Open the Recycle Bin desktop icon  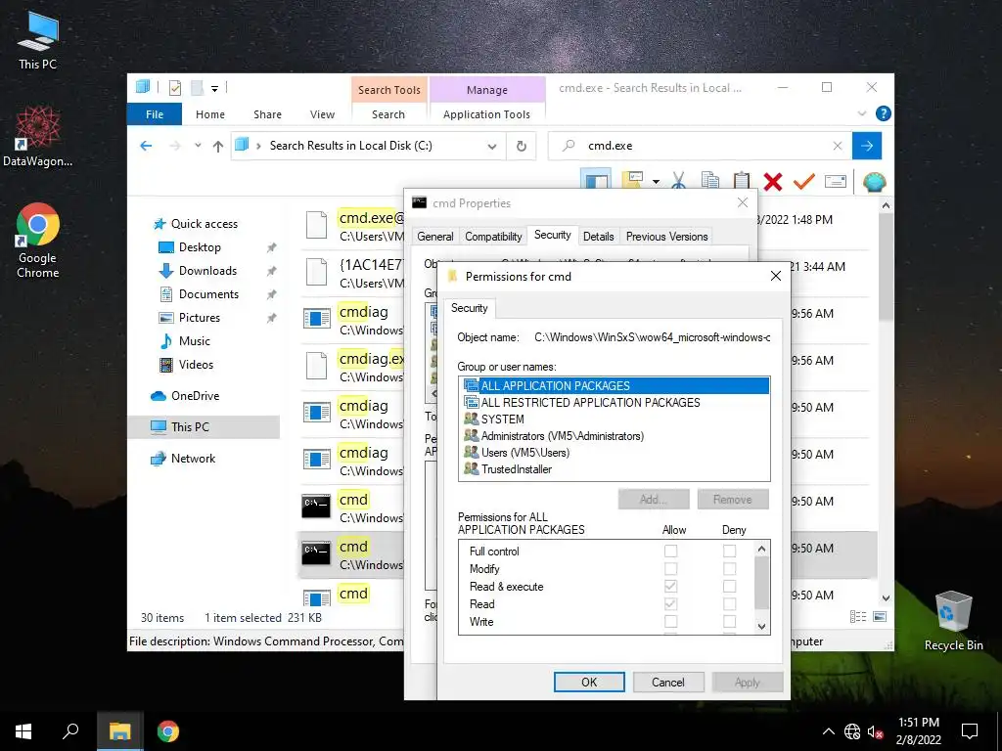click(x=953, y=621)
